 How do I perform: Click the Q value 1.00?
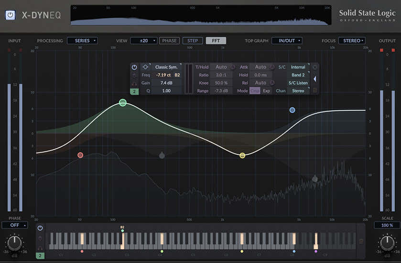point(166,91)
